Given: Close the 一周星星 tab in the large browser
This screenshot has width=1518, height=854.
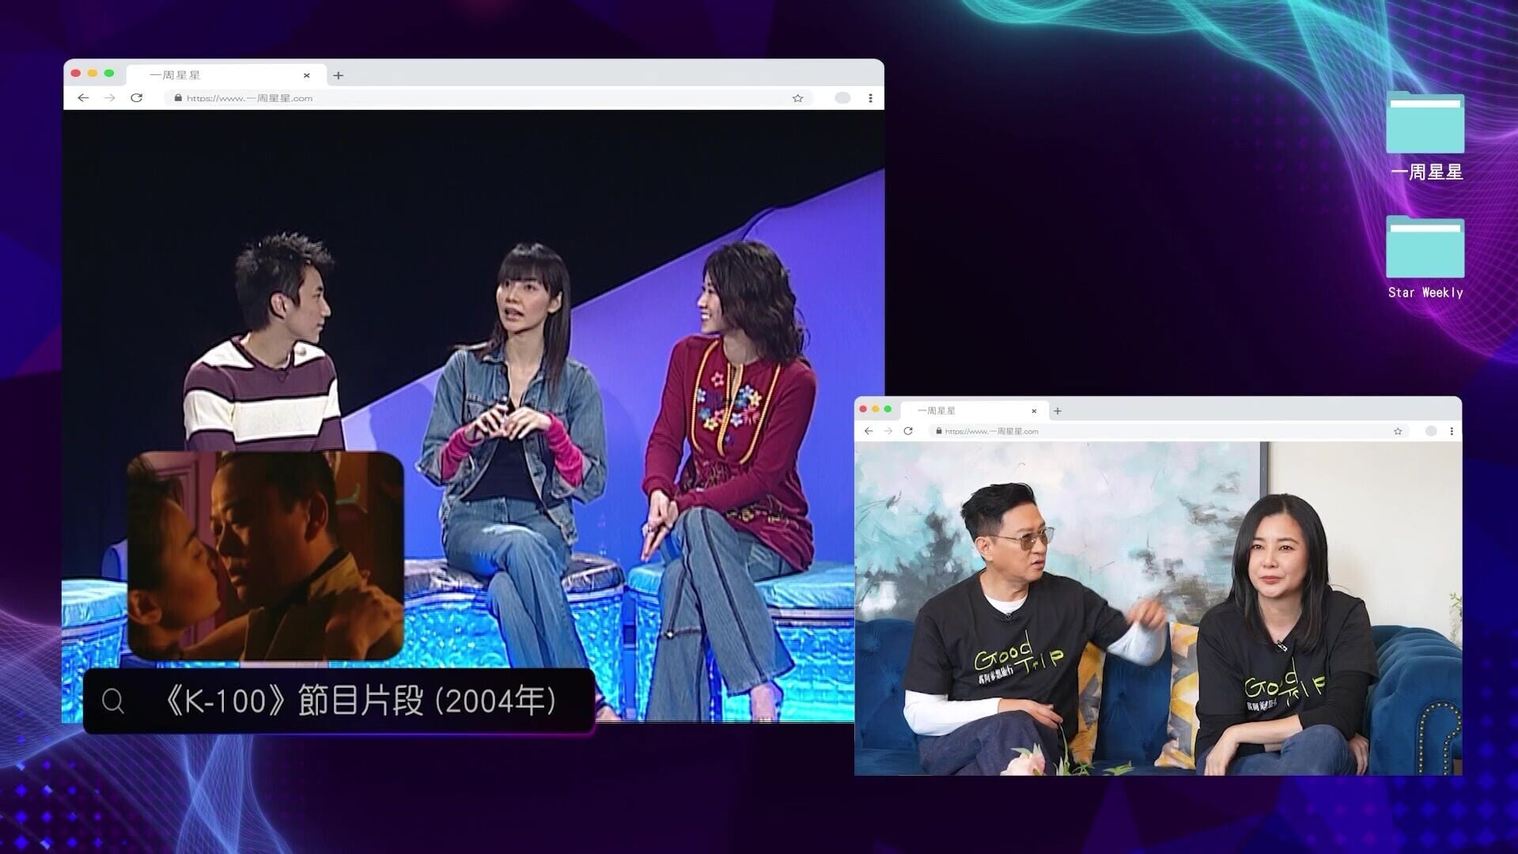Looking at the screenshot, I should (306, 75).
